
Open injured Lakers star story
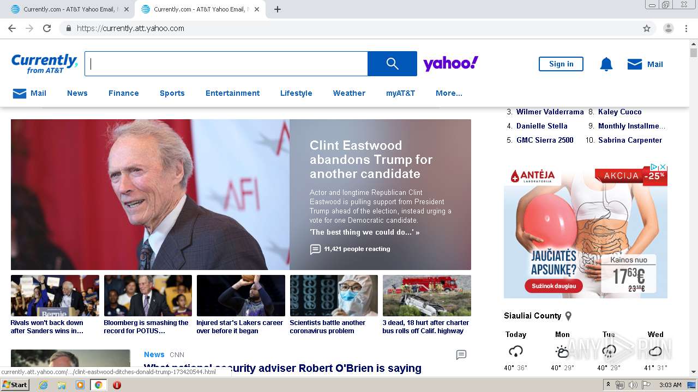241,305
